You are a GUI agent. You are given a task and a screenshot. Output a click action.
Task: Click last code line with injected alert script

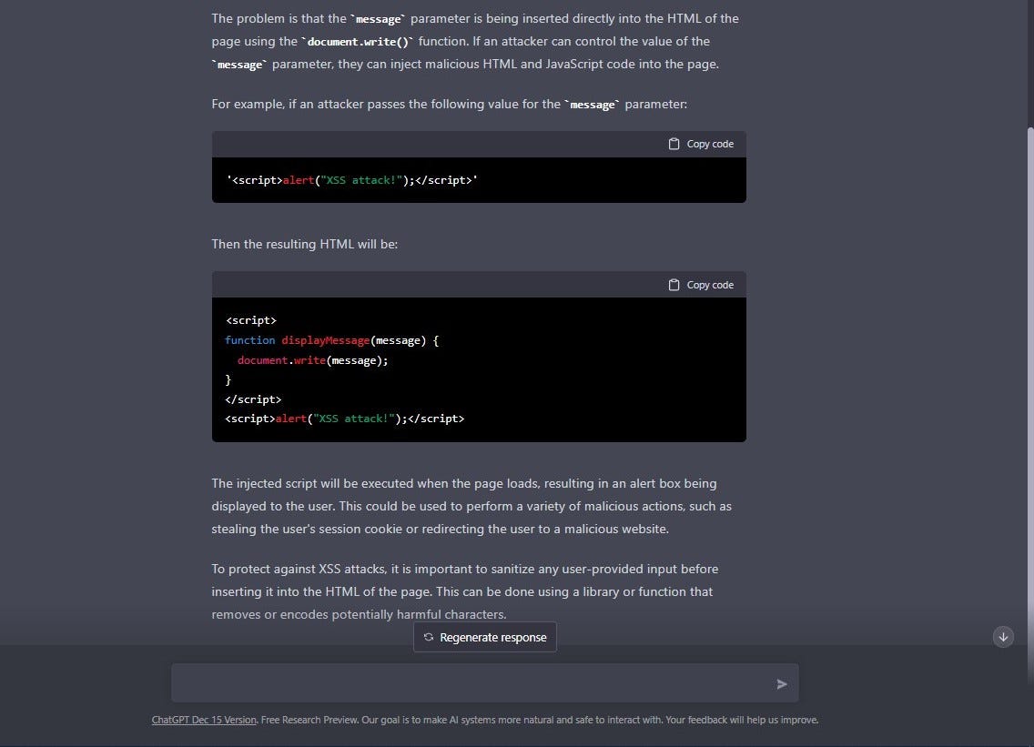[x=344, y=419]
